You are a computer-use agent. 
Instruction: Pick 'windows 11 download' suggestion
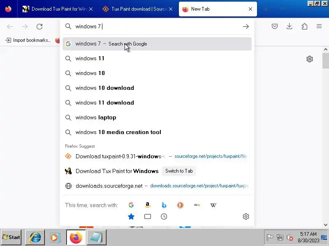(157, 103)
